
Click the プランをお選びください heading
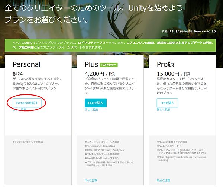(47, 20)
